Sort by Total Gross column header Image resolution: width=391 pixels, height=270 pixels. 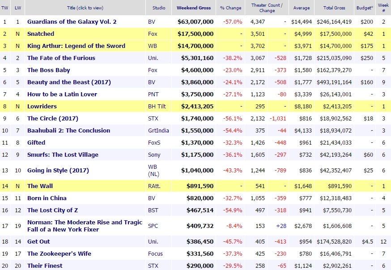click(334, 8)
